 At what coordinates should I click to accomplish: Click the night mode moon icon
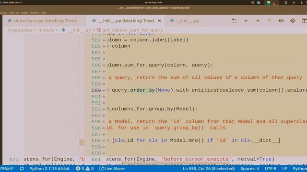click(x=301, y=2)
